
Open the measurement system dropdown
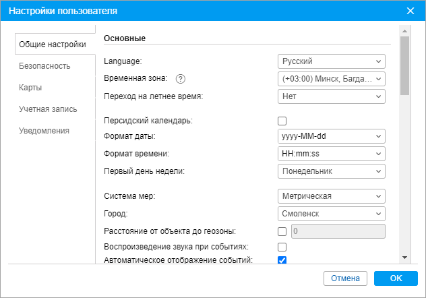click(x=331, y=197)
